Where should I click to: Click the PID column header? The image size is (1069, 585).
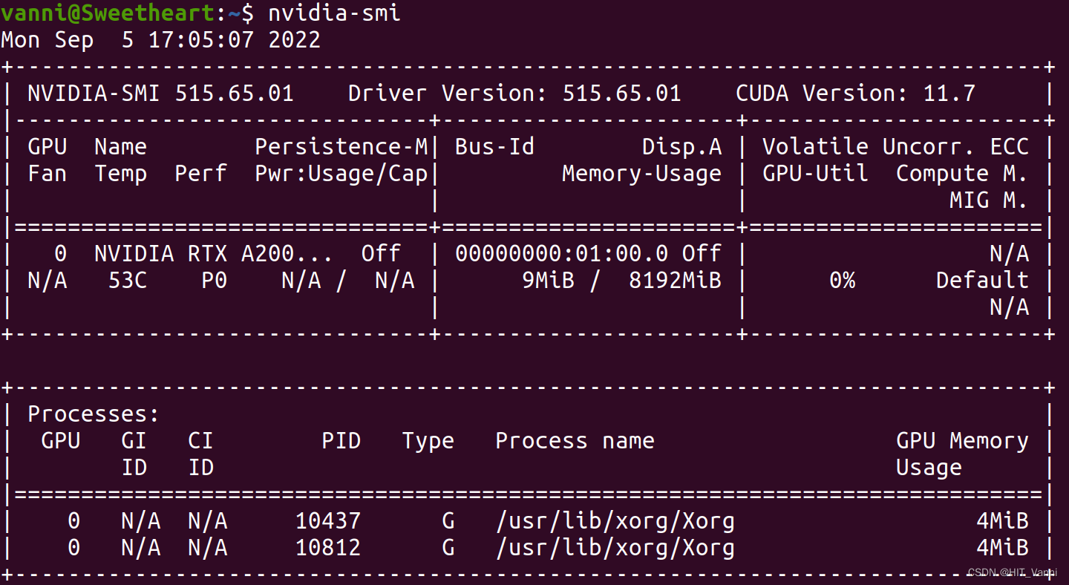tap(341, 440)
